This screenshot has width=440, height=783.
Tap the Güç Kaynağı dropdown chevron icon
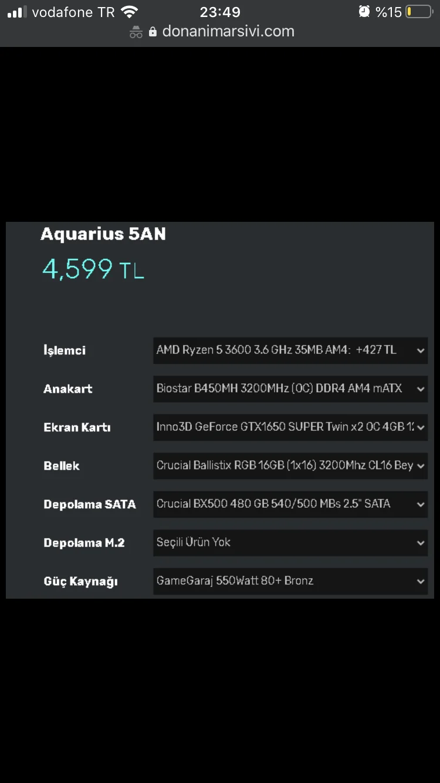[x=420, y=581]
